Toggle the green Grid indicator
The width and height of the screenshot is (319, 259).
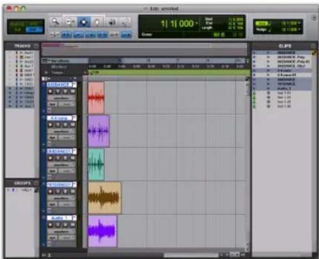coord(262,23)
